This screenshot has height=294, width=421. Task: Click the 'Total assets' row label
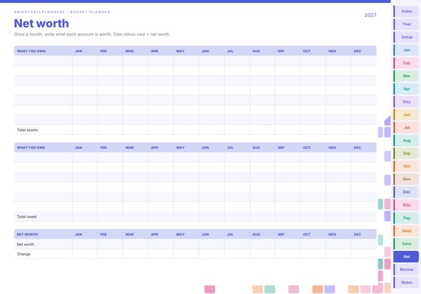28,130
